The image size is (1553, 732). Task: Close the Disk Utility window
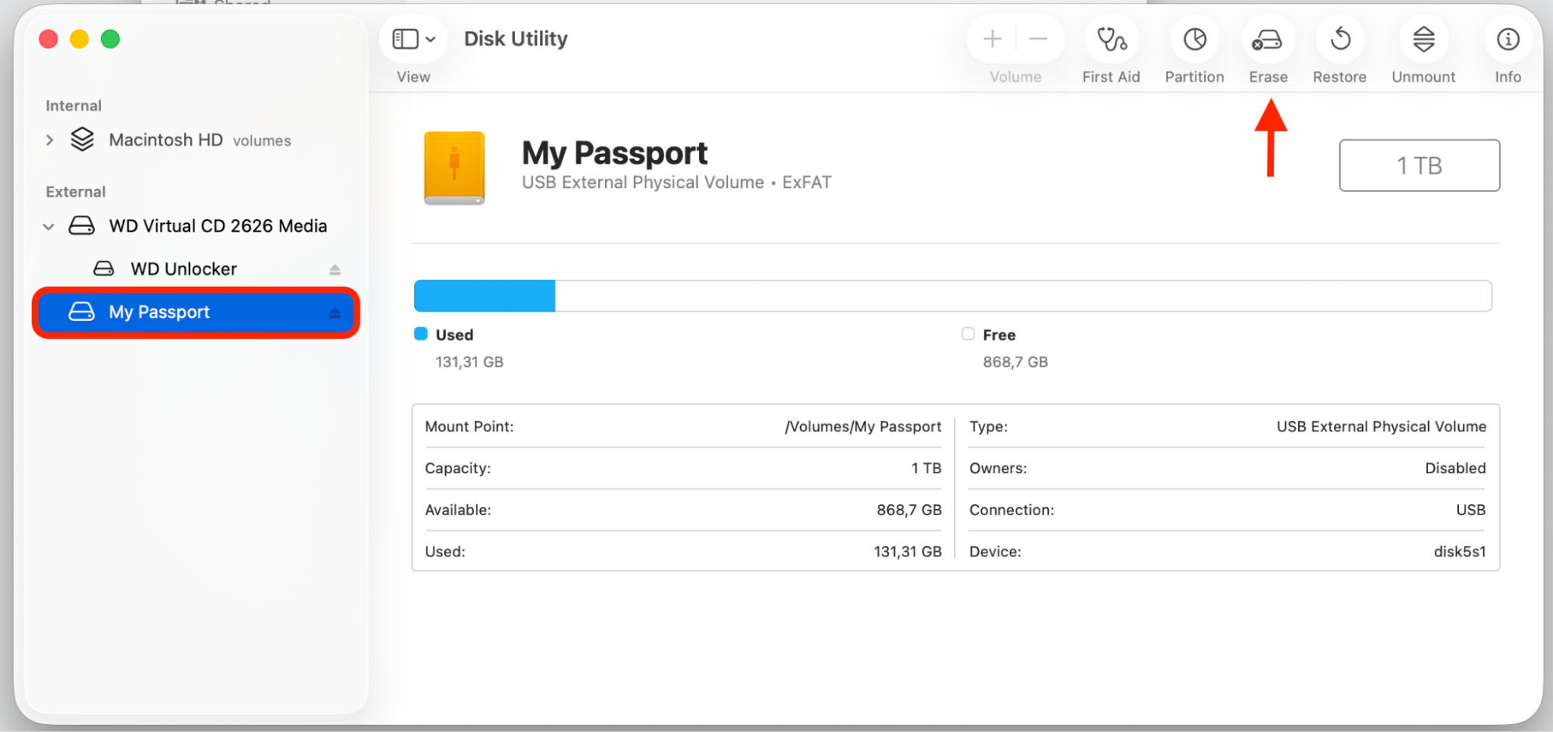pos(48,39)
